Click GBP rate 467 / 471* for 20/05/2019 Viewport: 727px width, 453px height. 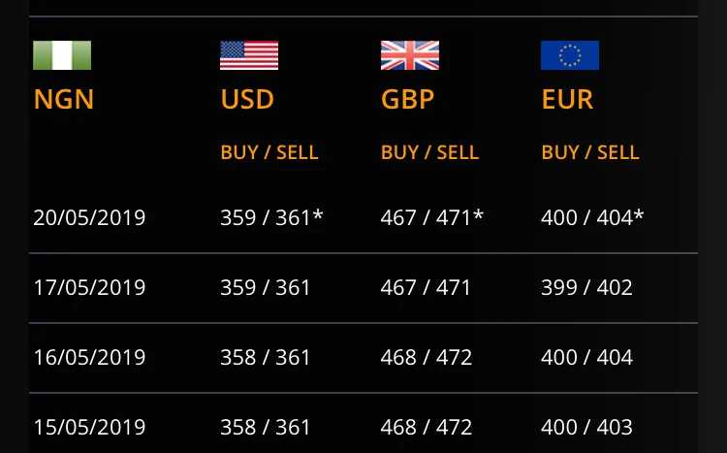coord(431,217)
